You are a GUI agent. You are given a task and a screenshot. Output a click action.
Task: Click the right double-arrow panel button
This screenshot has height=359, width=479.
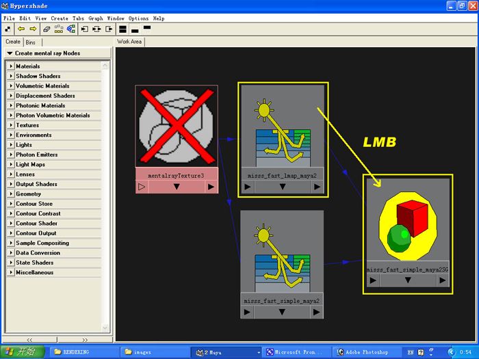[86, 339]
